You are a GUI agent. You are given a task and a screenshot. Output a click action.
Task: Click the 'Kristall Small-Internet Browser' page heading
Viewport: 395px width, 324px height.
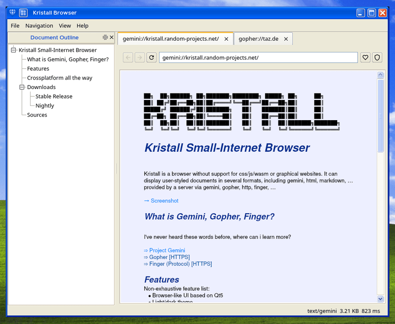[227, 148]
